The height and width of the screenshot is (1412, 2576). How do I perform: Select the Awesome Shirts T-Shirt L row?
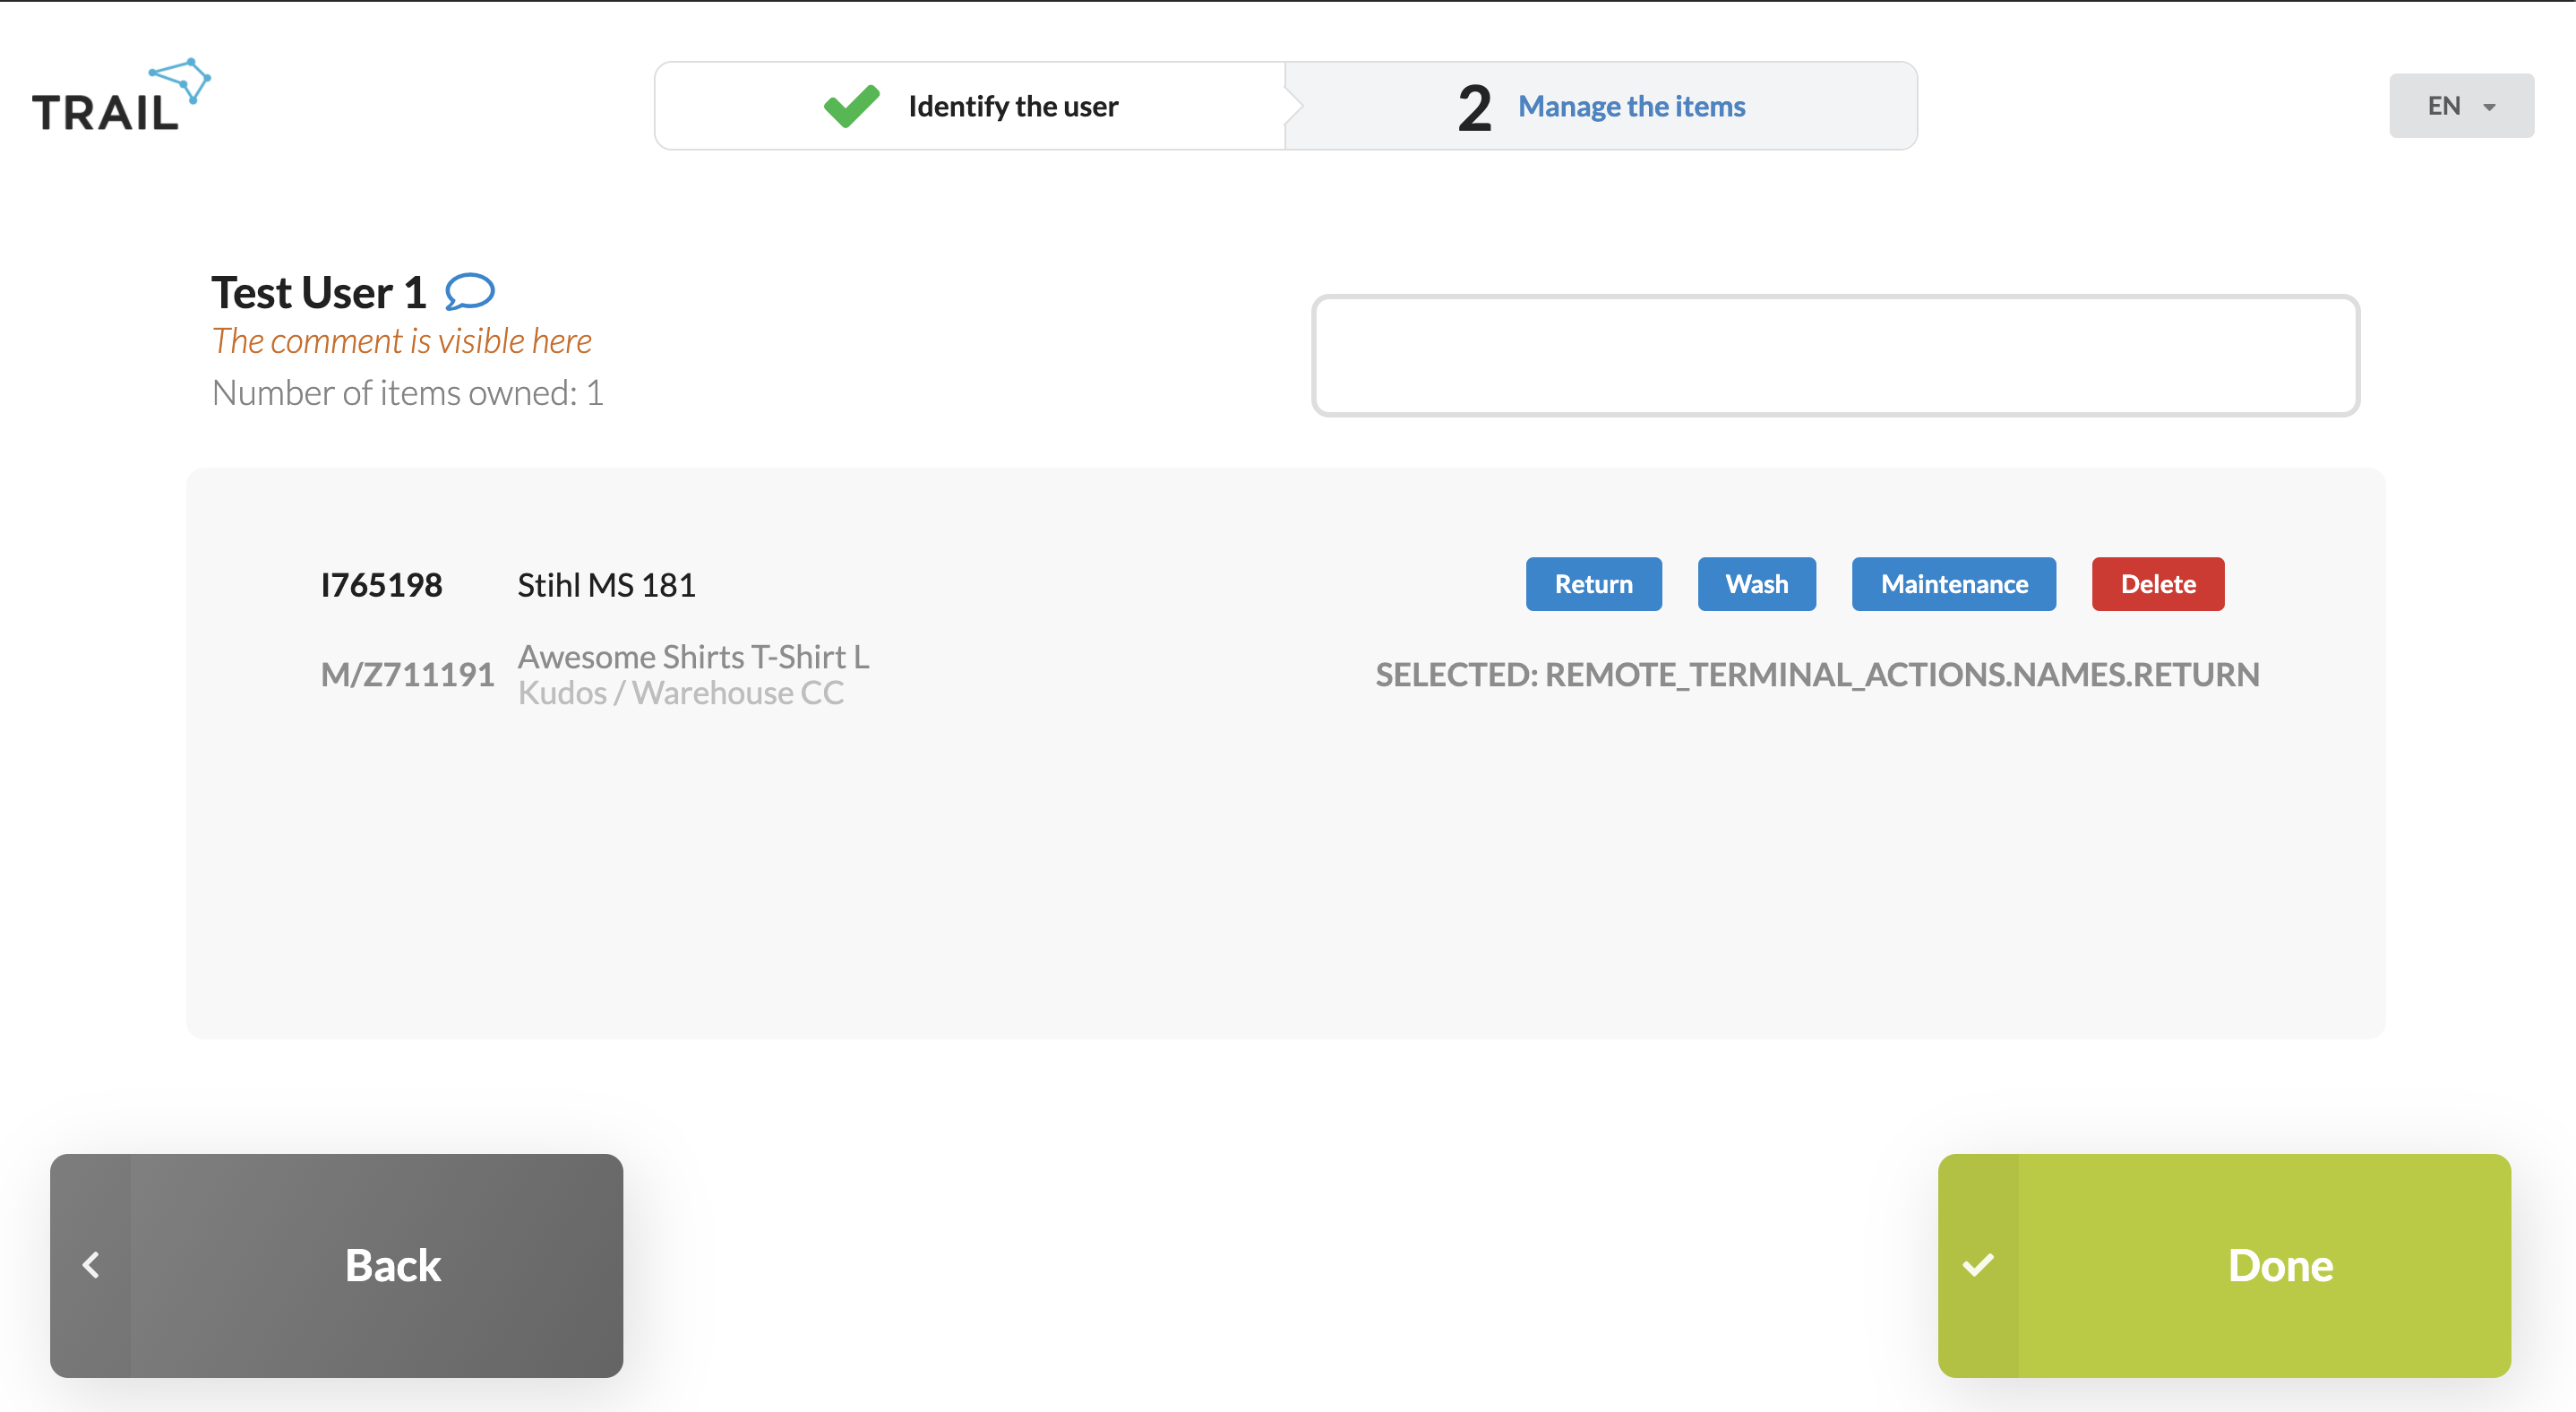click(x=1286, y=675)
